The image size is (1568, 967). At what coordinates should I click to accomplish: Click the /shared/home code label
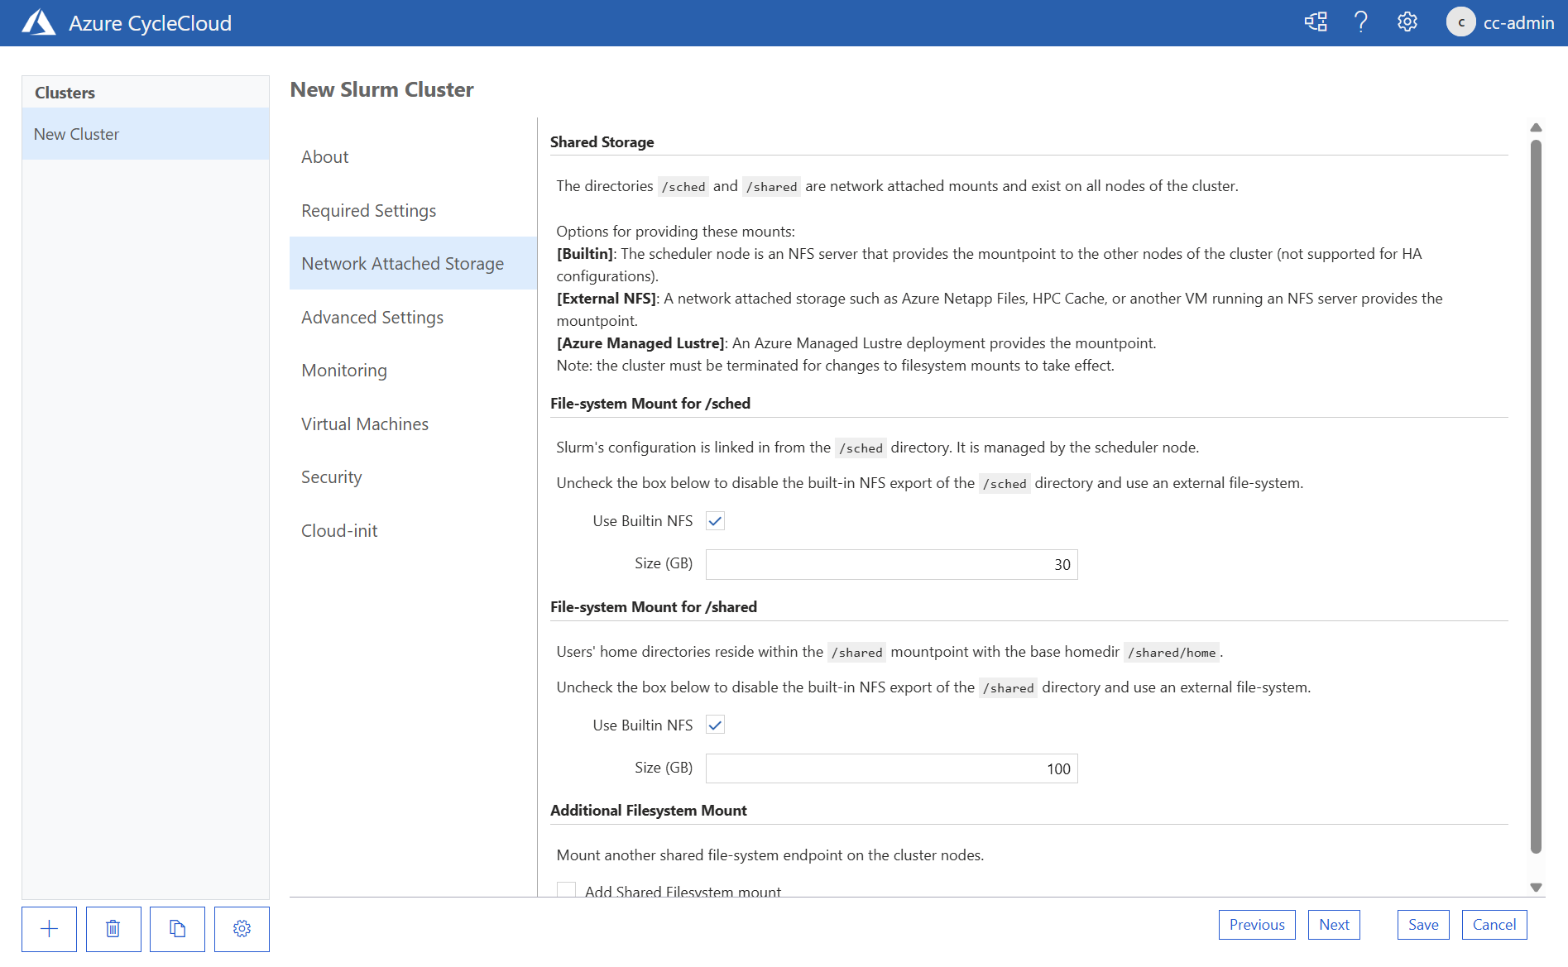coord(1172,653)
